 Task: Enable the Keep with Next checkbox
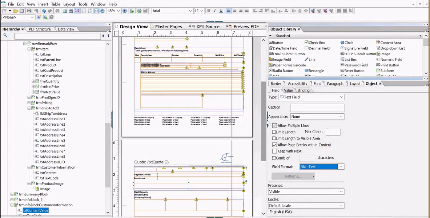click(x=274, y=151)
